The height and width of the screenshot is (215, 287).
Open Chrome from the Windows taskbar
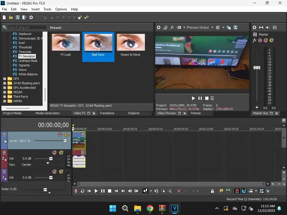click(150, 208)
